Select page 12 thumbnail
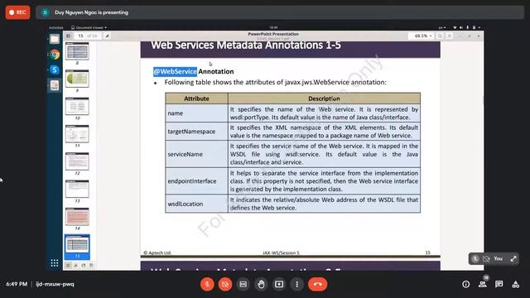 tap(77, 161)
